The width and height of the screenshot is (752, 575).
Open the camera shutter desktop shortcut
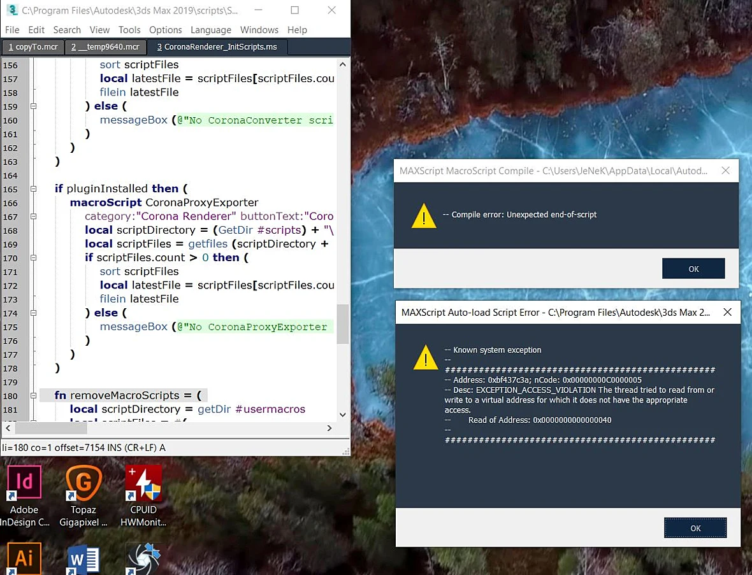click(x=143, y=558)
